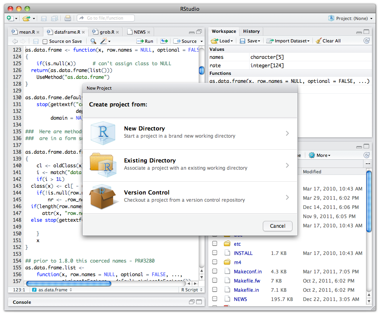Cancel the New Project dialog
Screen dimensions: 380x315
click(277, 226)
